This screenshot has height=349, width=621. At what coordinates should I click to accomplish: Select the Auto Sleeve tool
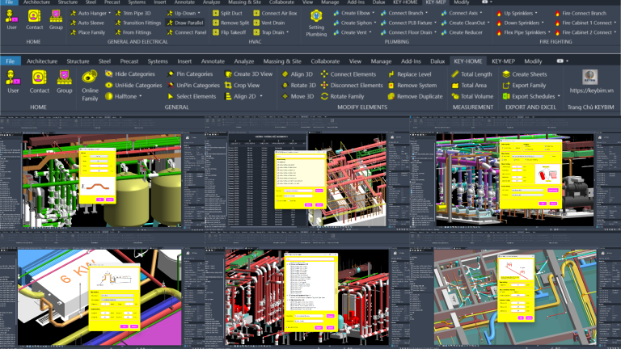point(87,23)
